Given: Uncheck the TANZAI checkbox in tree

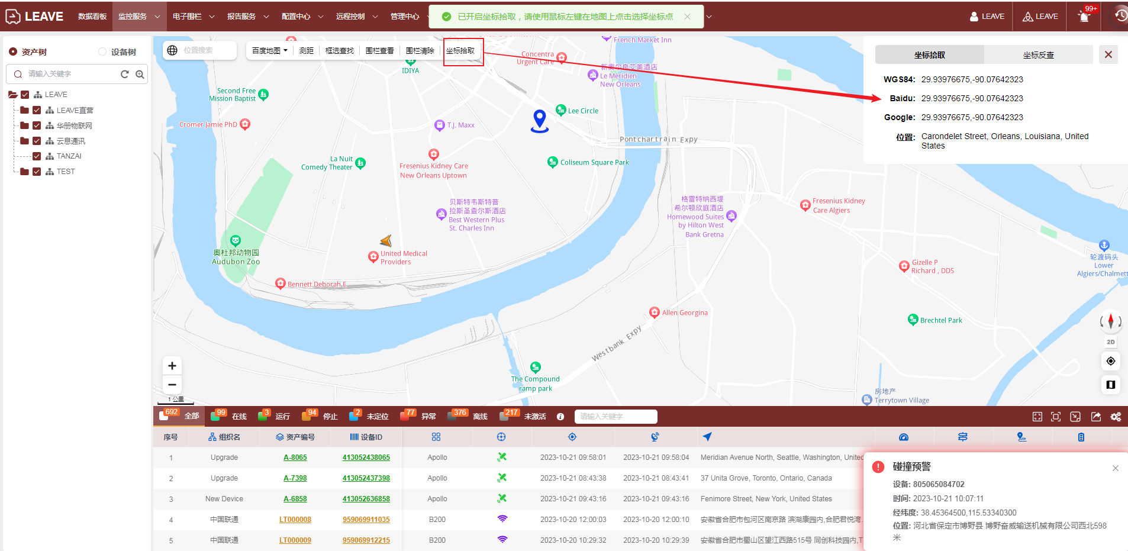Looking at the screenshot, I should click(x=37, y=156).
